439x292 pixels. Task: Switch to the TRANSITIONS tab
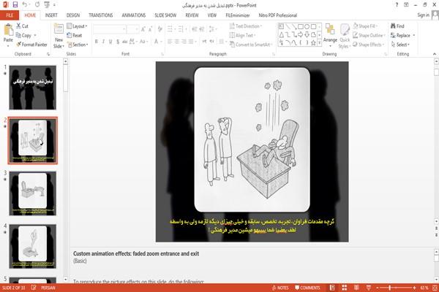[x=101, y=15]
